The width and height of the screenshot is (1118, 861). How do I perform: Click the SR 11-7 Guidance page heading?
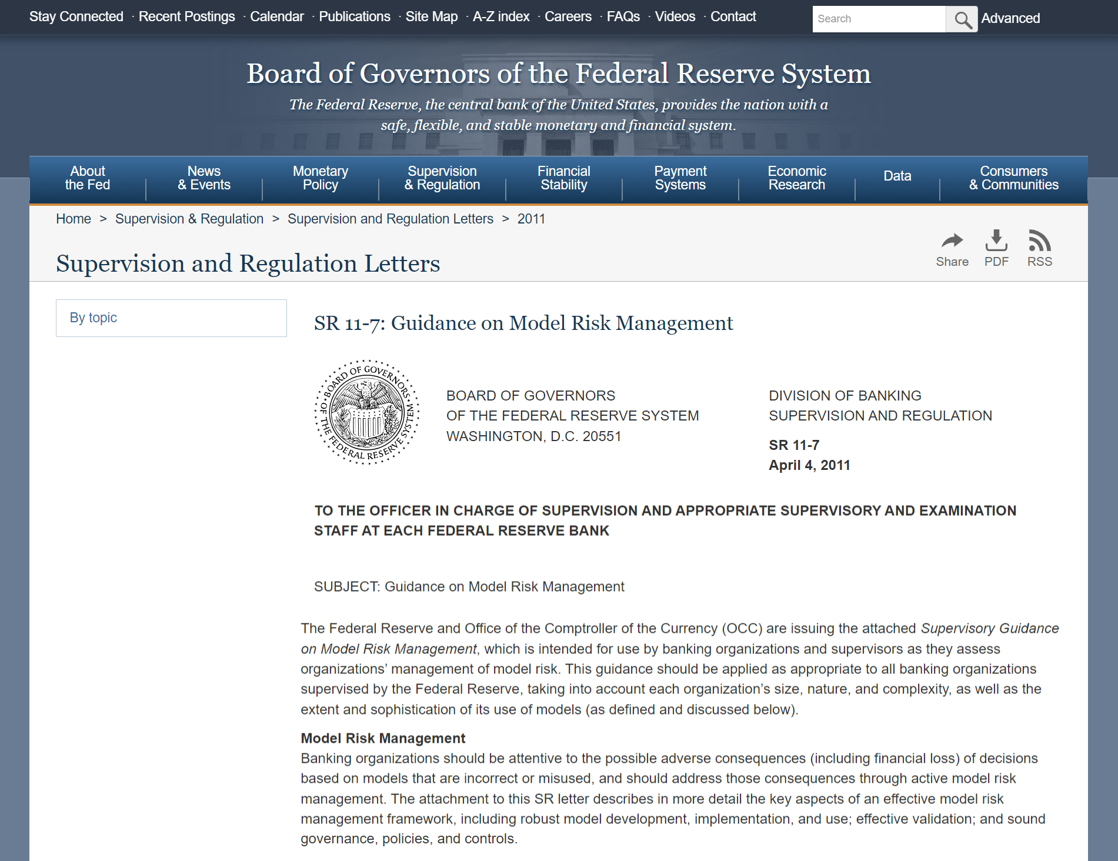coord(523,323)
